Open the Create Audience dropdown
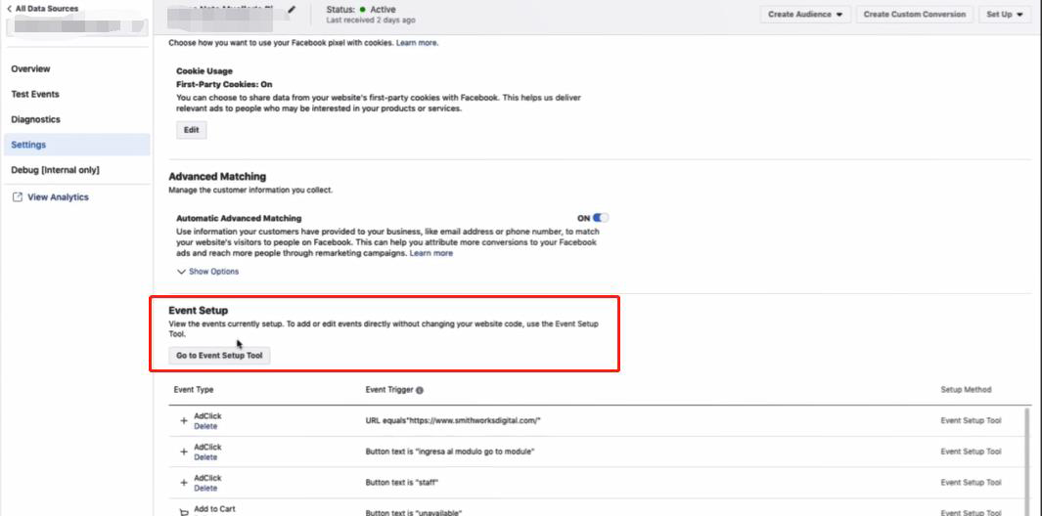Viewport: 1042px width, 516px height. pyautogui.click(x=805, y=14)
